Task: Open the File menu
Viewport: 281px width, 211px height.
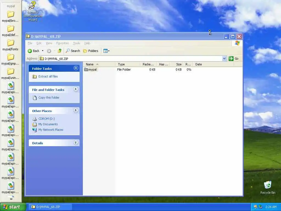Action: click(30, 43)
